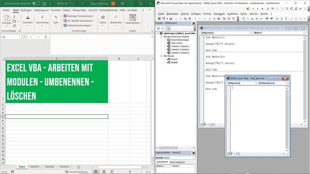This screenshot has height=174, width=310.
Task: Click the Excel comments speech bubble icon
Action: pyautogui.click(x=150, y=10)
